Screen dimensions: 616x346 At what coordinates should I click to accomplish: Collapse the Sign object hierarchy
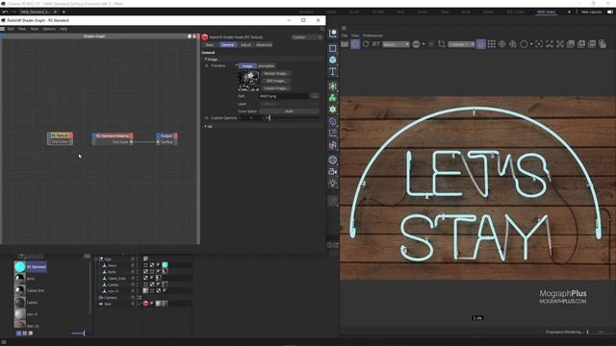pos(96,259)
